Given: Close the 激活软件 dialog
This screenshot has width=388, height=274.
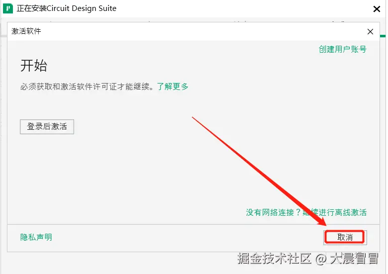Looking at the screenshot, I should click(x=370, y=32).
